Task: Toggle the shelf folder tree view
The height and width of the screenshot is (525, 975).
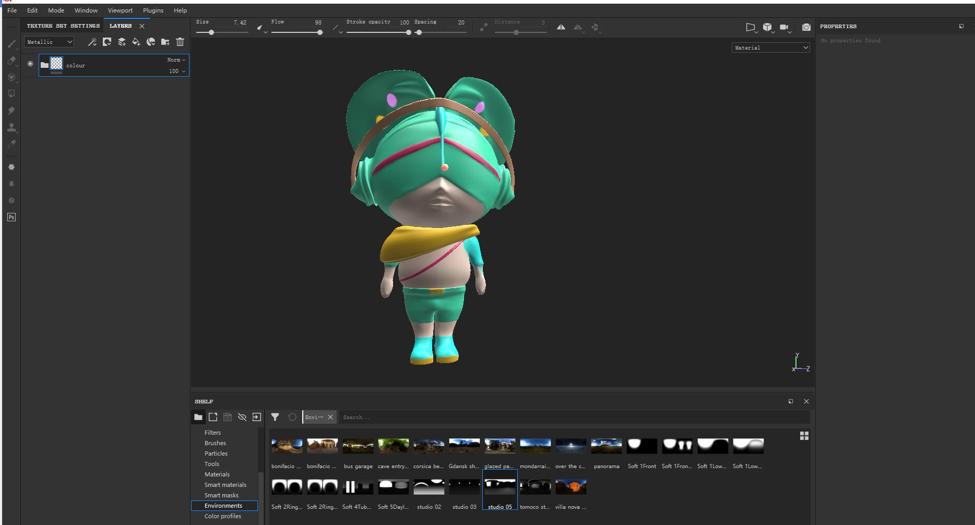Action: [198, 417]
